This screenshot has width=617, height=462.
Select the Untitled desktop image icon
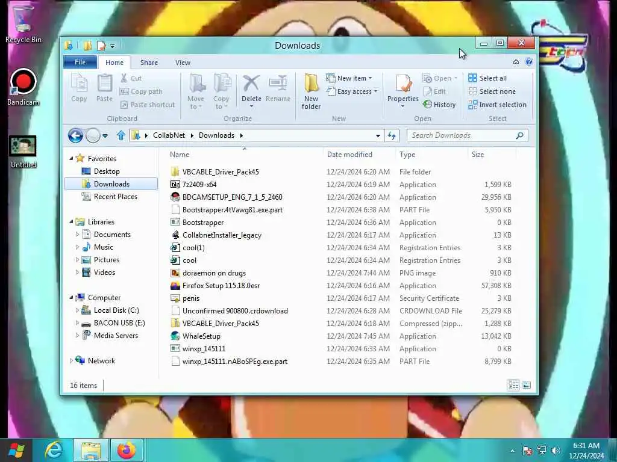point(23,151)
